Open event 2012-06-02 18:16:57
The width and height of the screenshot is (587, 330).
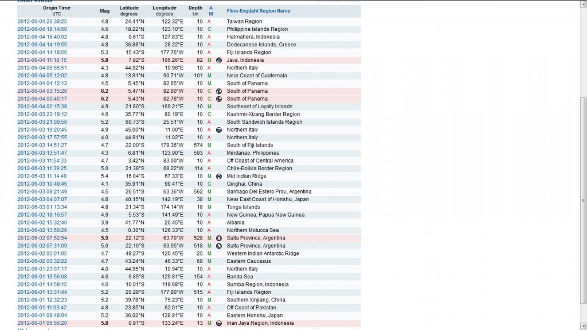pyautogui.click(x=42, y=215)
